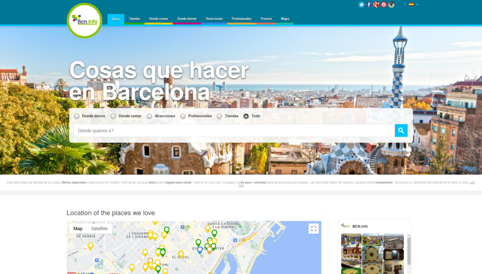Click the 'Cosas que hacer en Barcelona' heading

[x=159, y=81]
